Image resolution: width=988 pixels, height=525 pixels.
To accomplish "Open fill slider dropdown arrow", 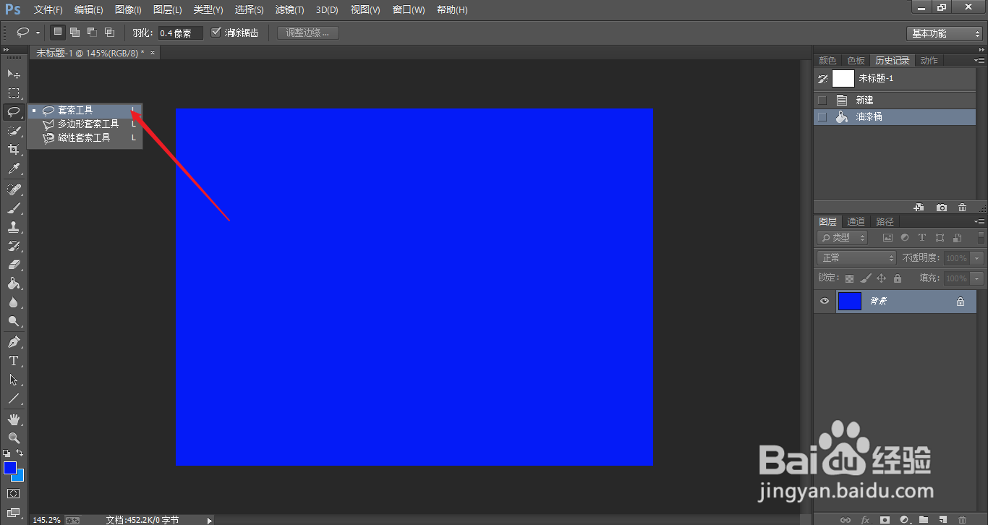I will [977, 278].
